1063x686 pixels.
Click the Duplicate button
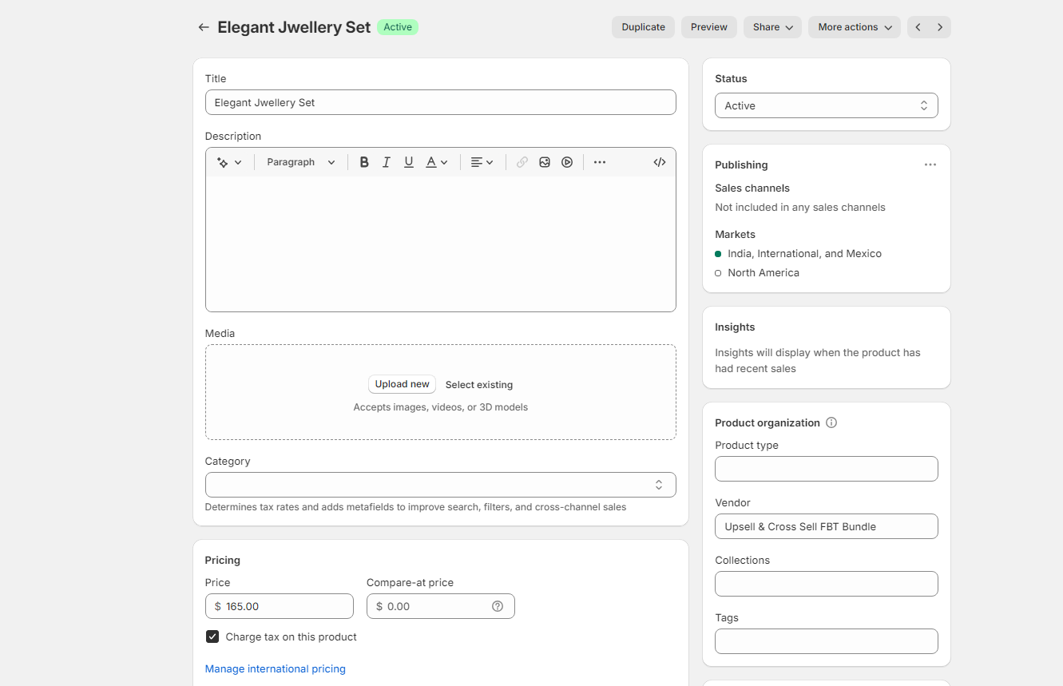[x=644, y=27]
